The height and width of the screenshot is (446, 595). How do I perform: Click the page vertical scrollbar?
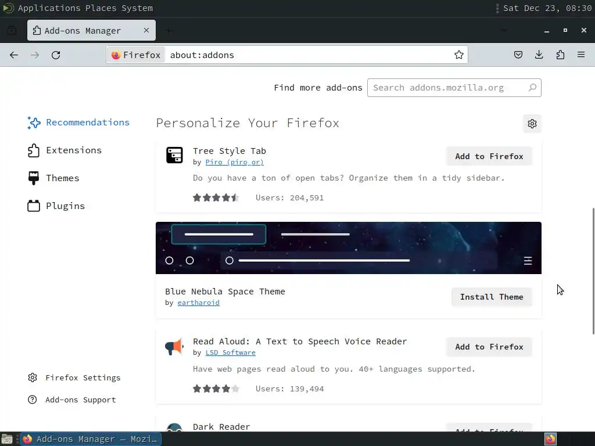[x=593, y=271]
